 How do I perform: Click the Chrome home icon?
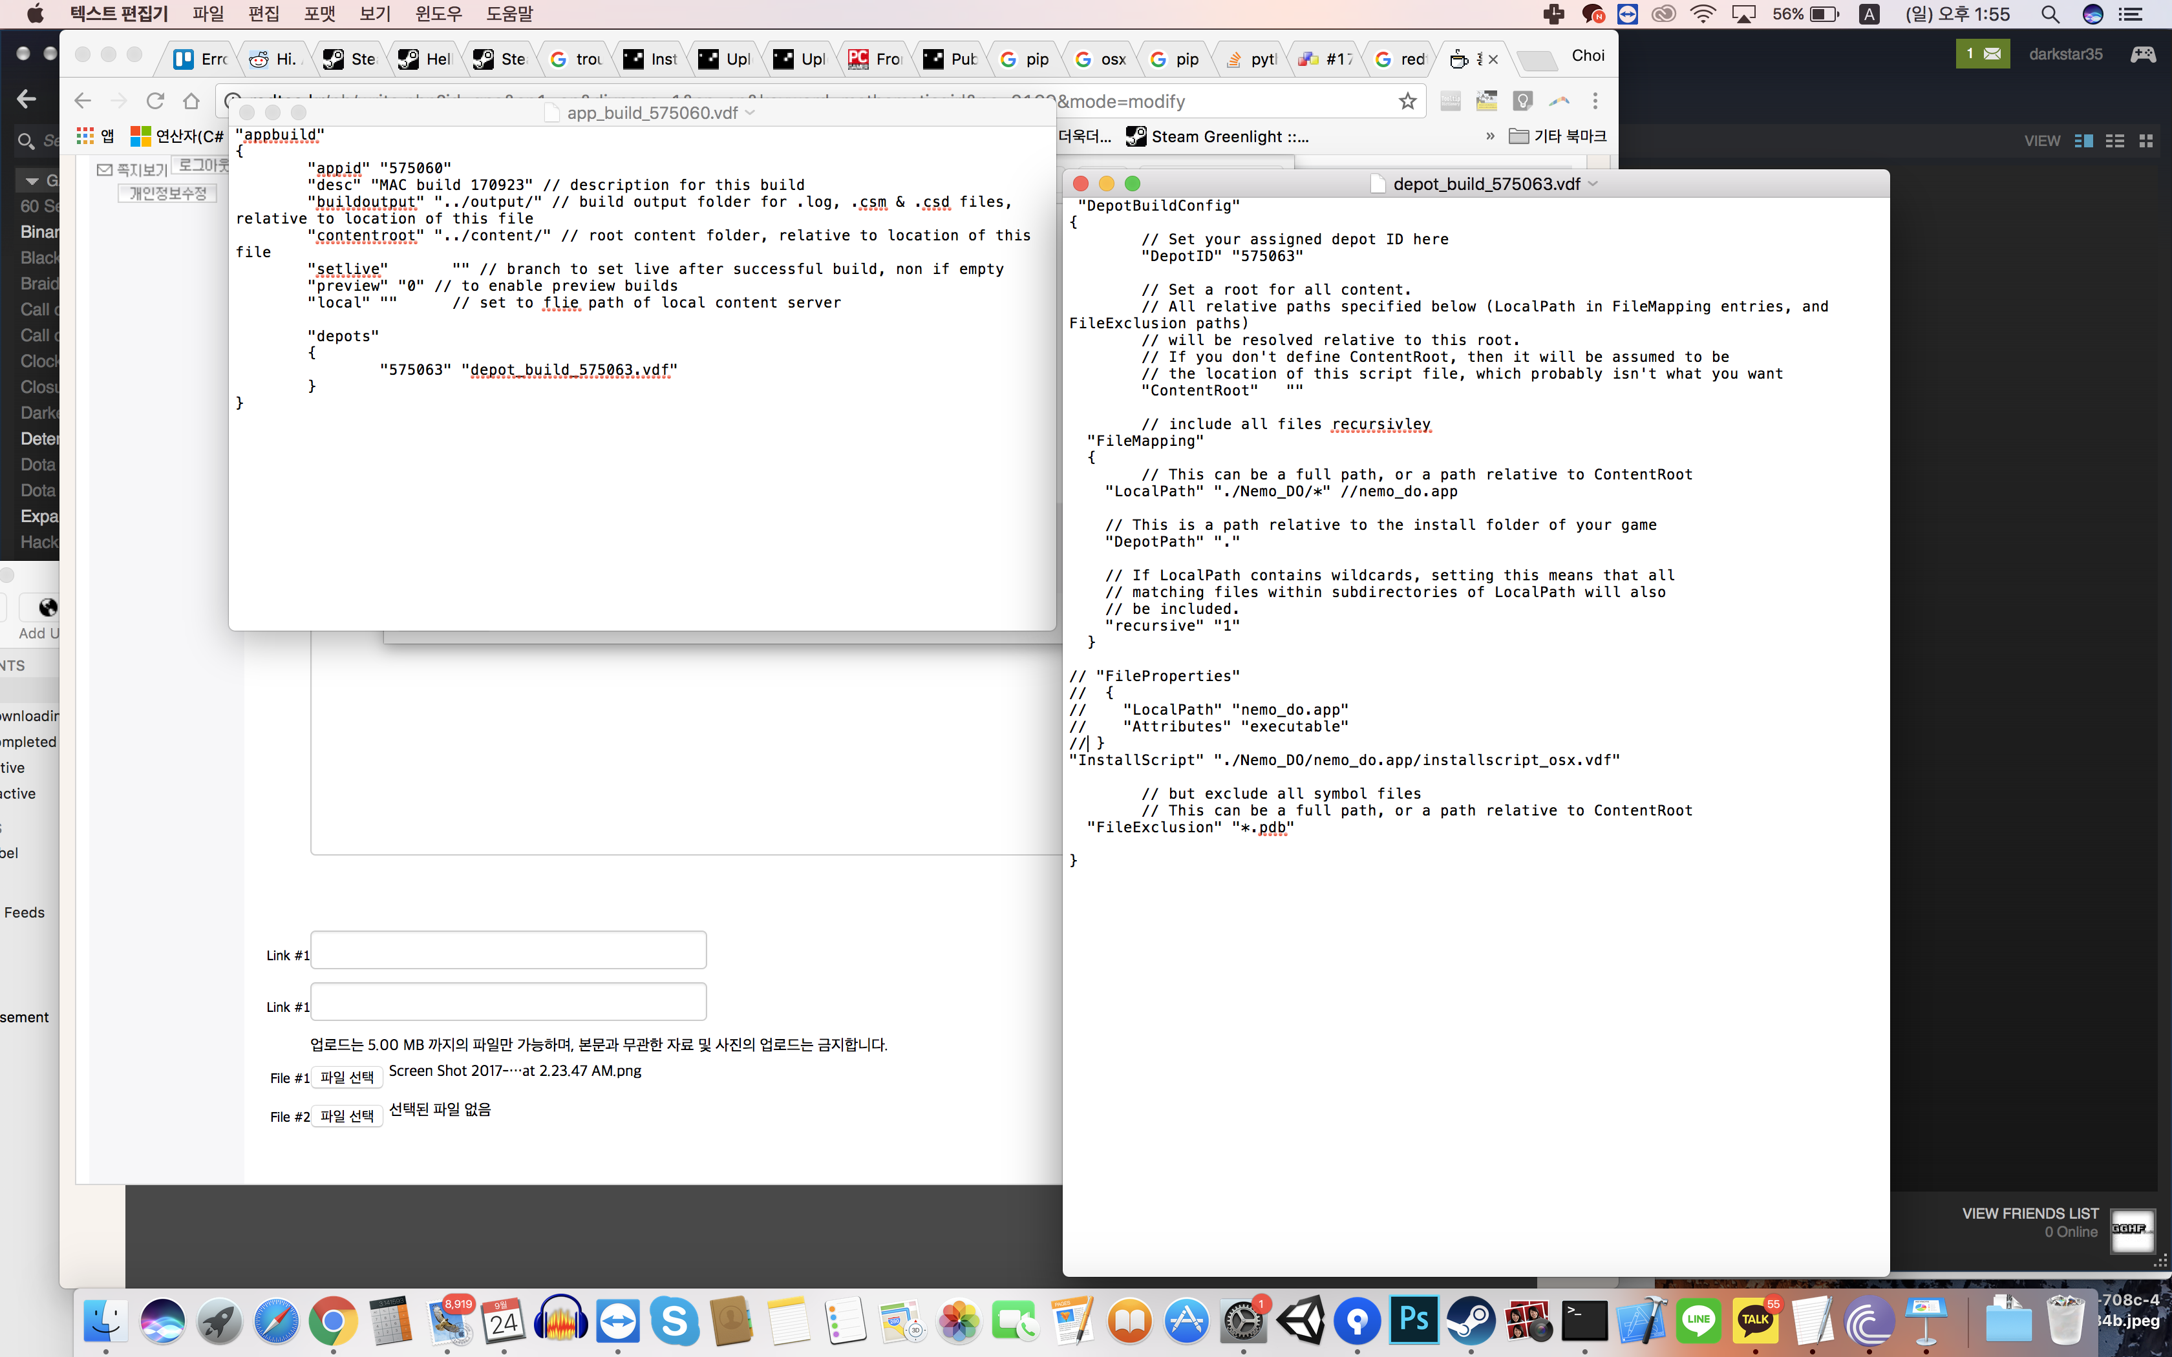pyautogui.click(x=191, y=101)
